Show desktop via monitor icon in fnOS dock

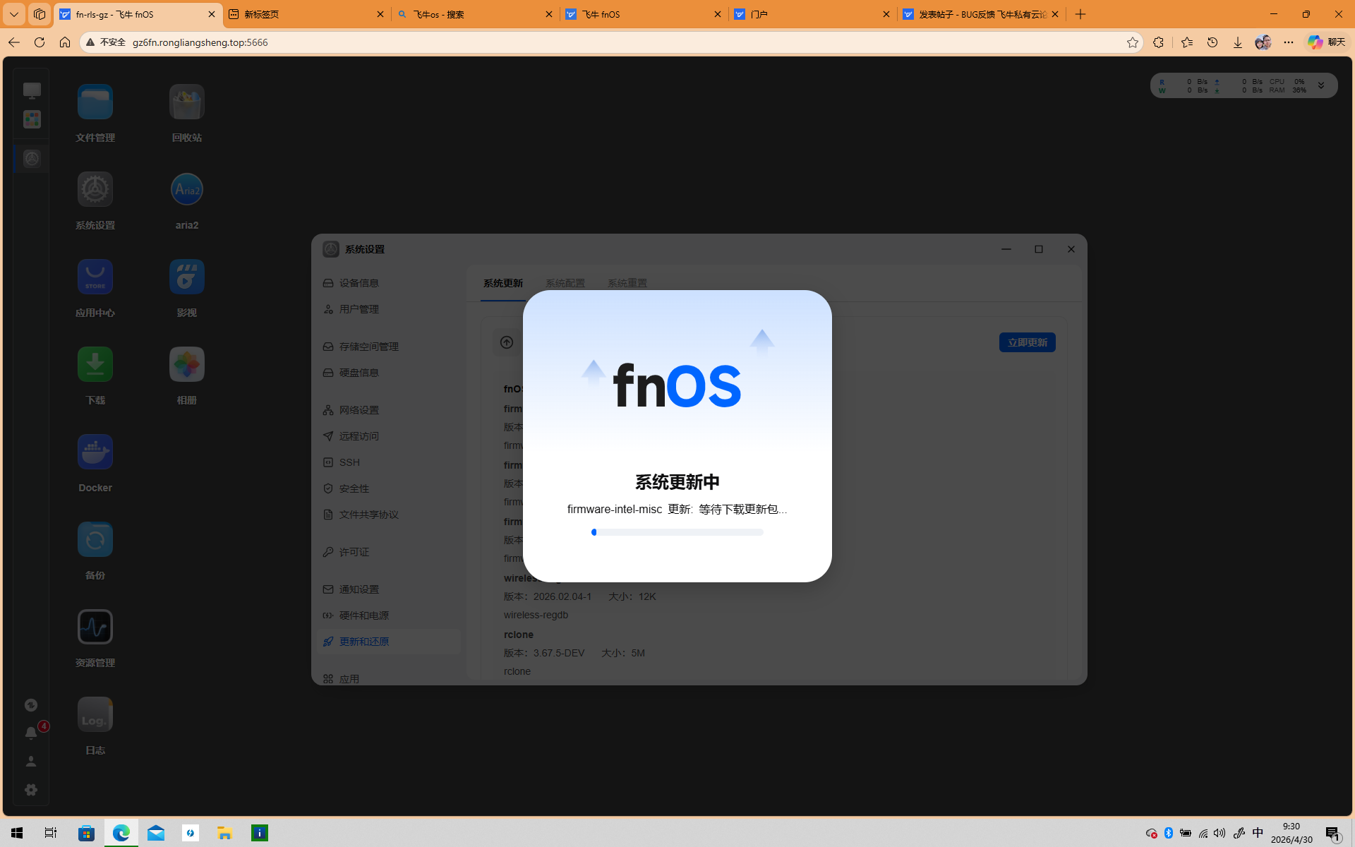point(32,90)
